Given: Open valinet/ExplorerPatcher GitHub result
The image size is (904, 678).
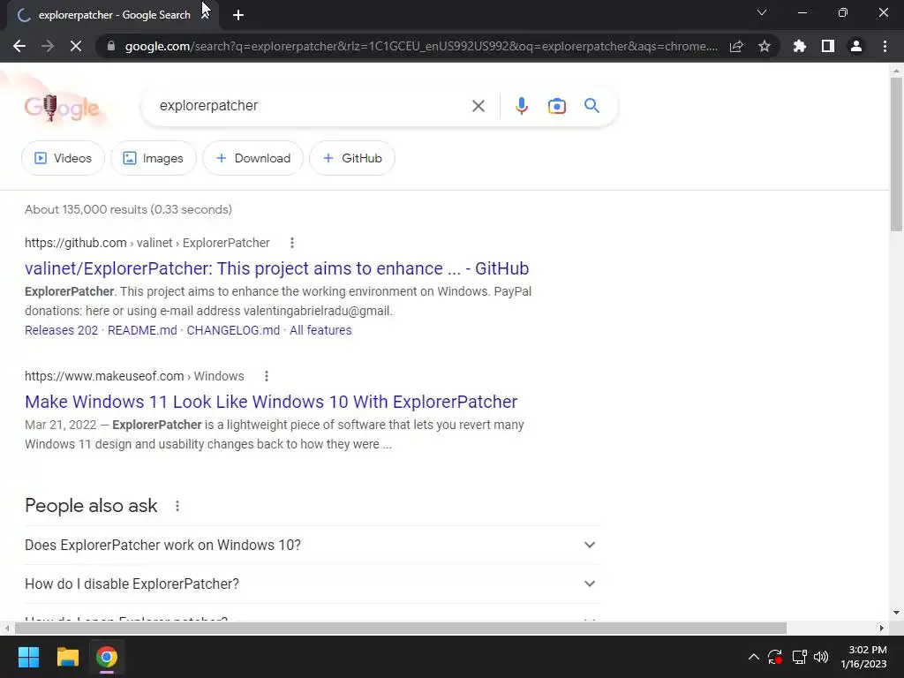Looking at the screenshot, I should [x=276, y=268].
